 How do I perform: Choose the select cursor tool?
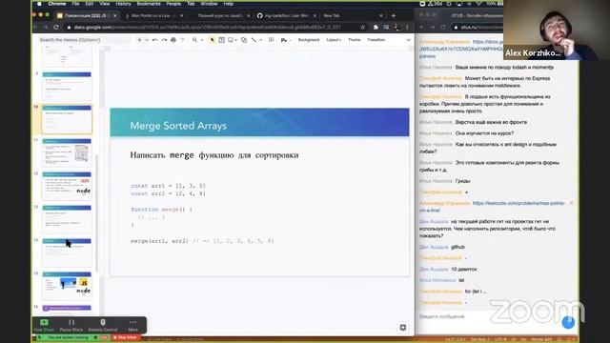click(212, 40)
